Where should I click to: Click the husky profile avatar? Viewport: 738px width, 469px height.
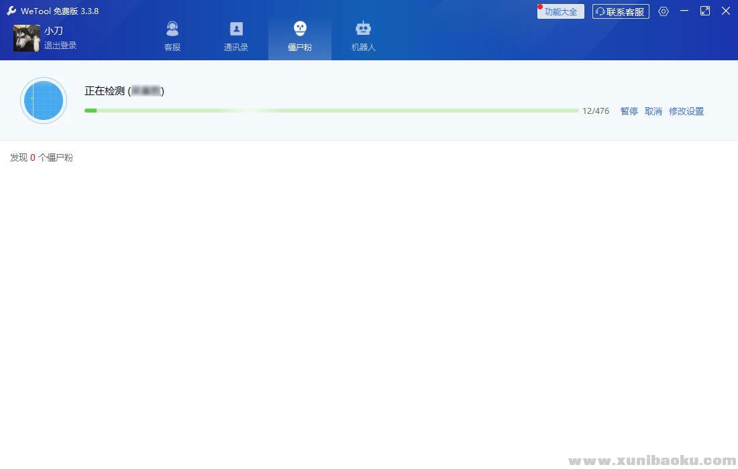click(27, 38)
